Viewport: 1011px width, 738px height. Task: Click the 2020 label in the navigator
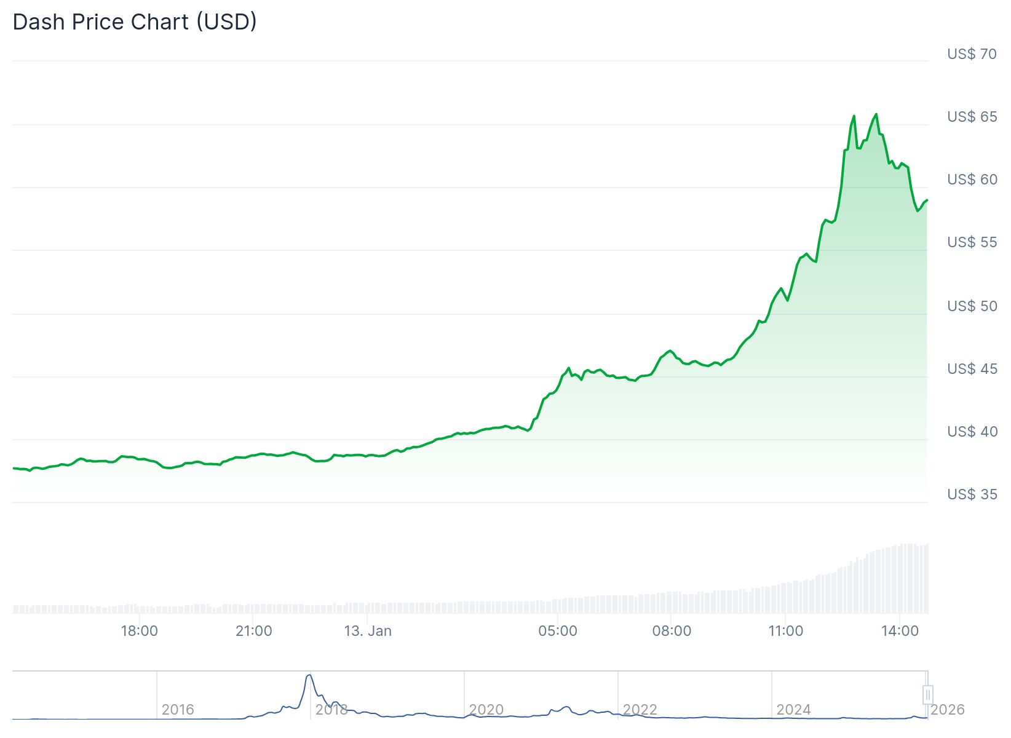486,710
